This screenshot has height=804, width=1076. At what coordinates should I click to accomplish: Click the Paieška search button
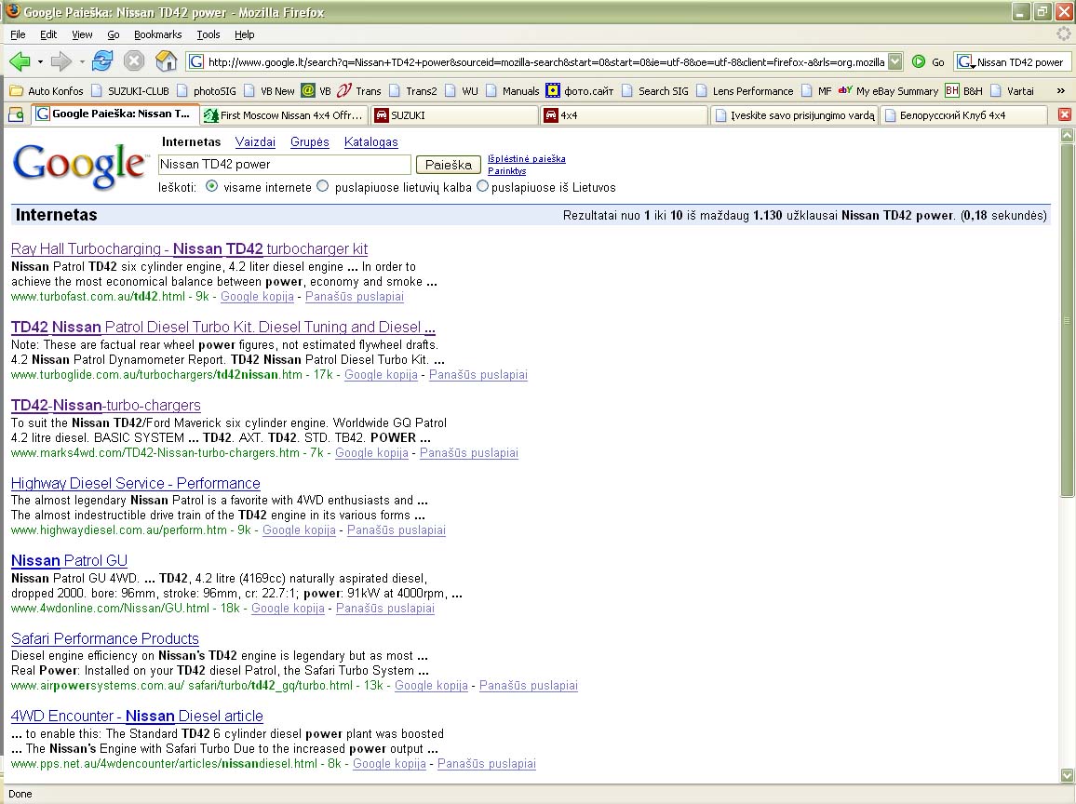click(448, 165)
